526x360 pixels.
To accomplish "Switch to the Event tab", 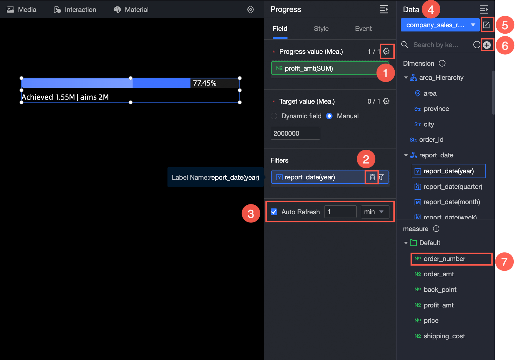I will (363, 29).
